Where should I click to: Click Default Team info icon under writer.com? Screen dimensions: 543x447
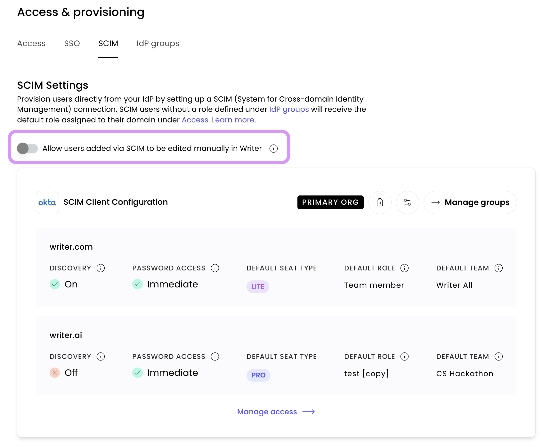point(498,268)
